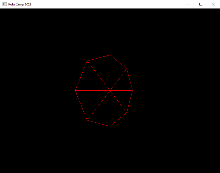Image resolution: width=220 pixels, height=173 pixels.
Task: Minimize the RubyCamp 2022 window
Action: (x=188, y=4)
